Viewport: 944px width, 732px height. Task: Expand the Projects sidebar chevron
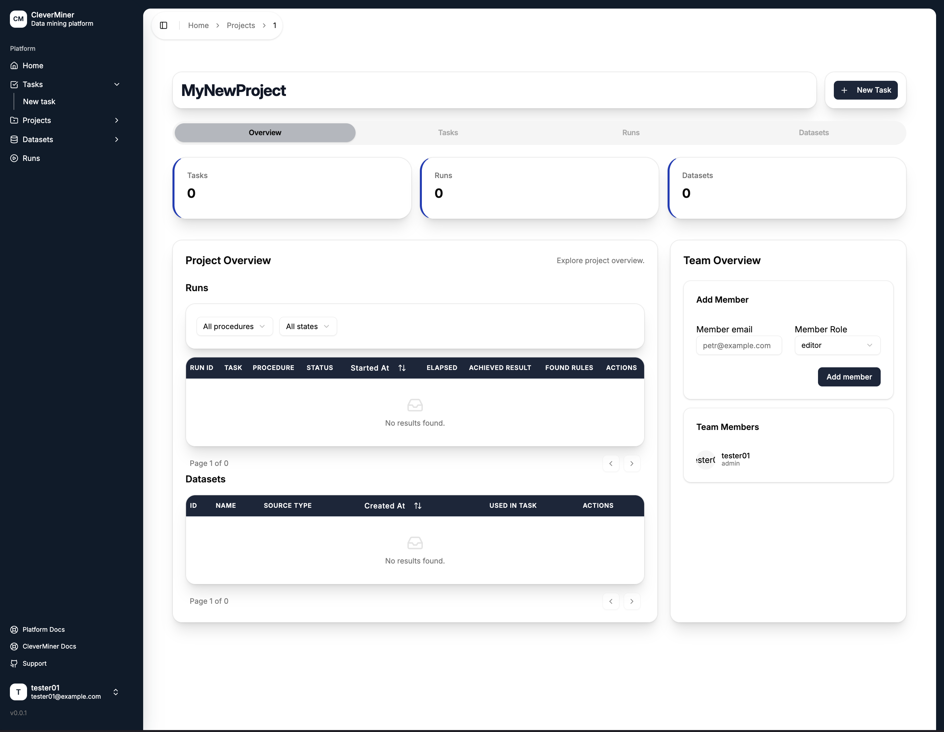(117, 120)
